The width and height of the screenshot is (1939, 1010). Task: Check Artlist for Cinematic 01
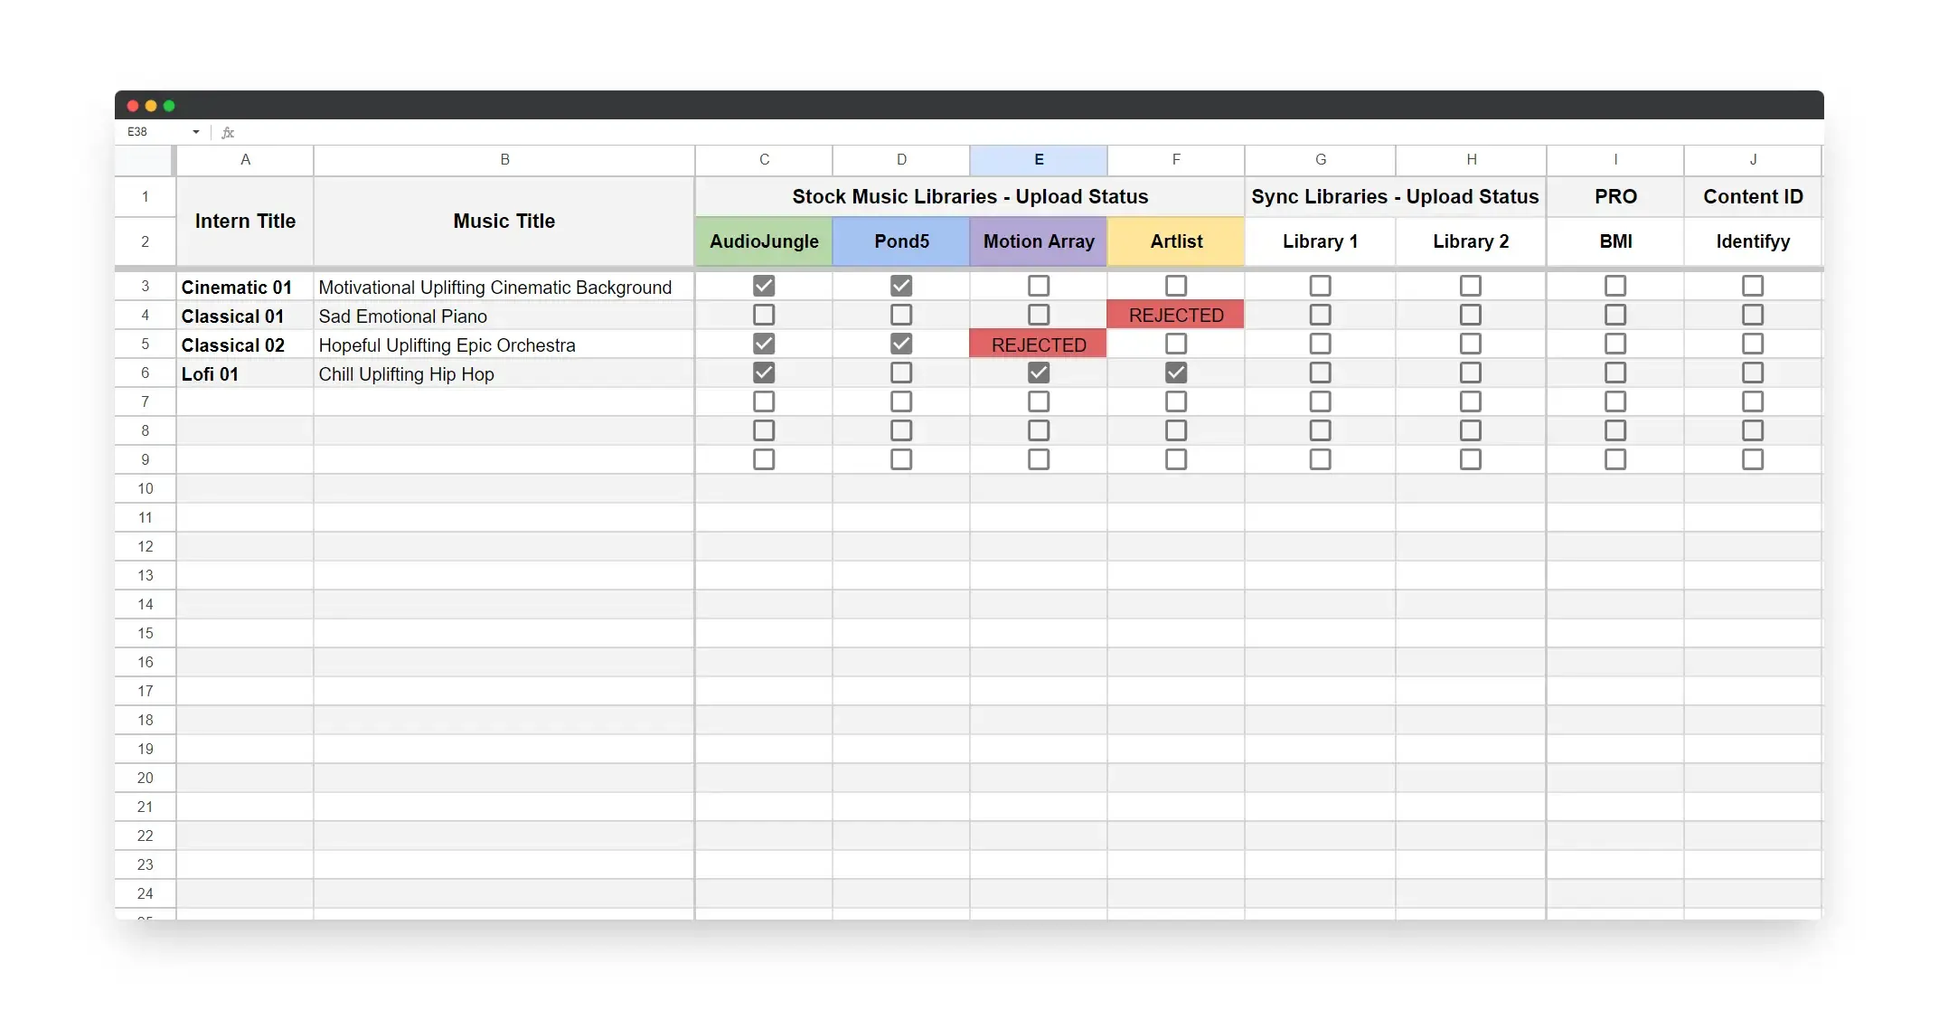[1176, 286]
